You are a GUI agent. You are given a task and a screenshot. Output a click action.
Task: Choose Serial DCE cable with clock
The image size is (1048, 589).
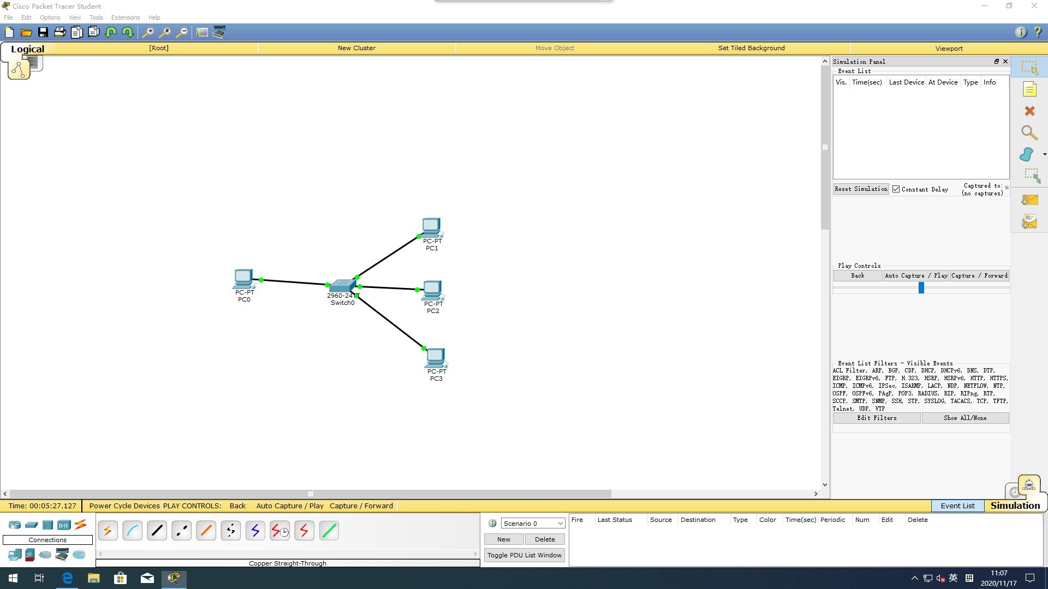[279, 531]
